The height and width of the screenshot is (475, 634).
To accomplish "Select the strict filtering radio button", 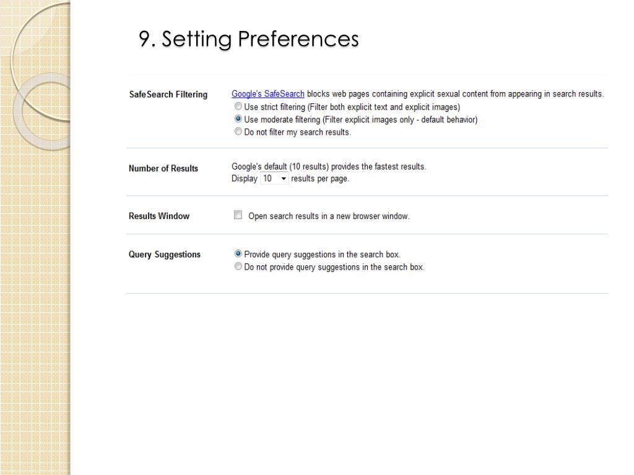I will click(238, 106).
